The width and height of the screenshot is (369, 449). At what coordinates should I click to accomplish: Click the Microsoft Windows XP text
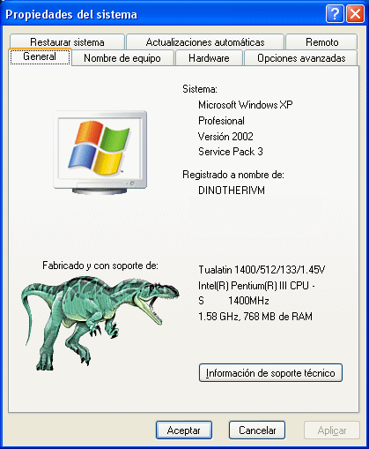(x=246, y=105)
